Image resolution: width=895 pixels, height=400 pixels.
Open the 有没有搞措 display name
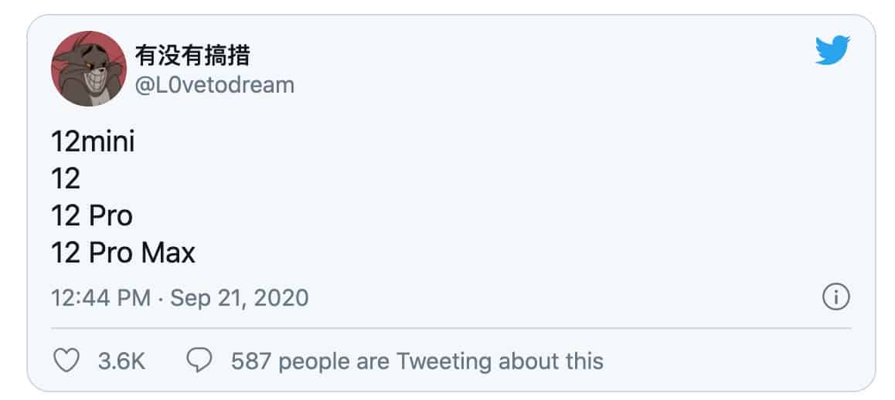pyautogui.click(x=192, y=56)
